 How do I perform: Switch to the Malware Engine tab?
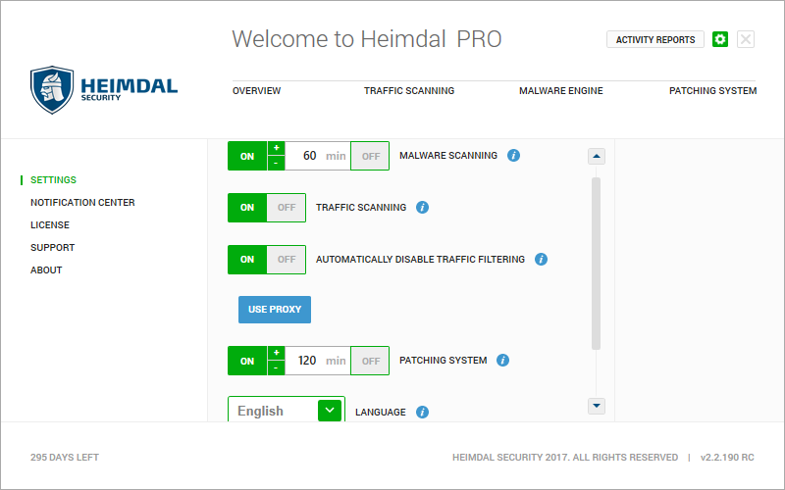[x=560, y=90]
